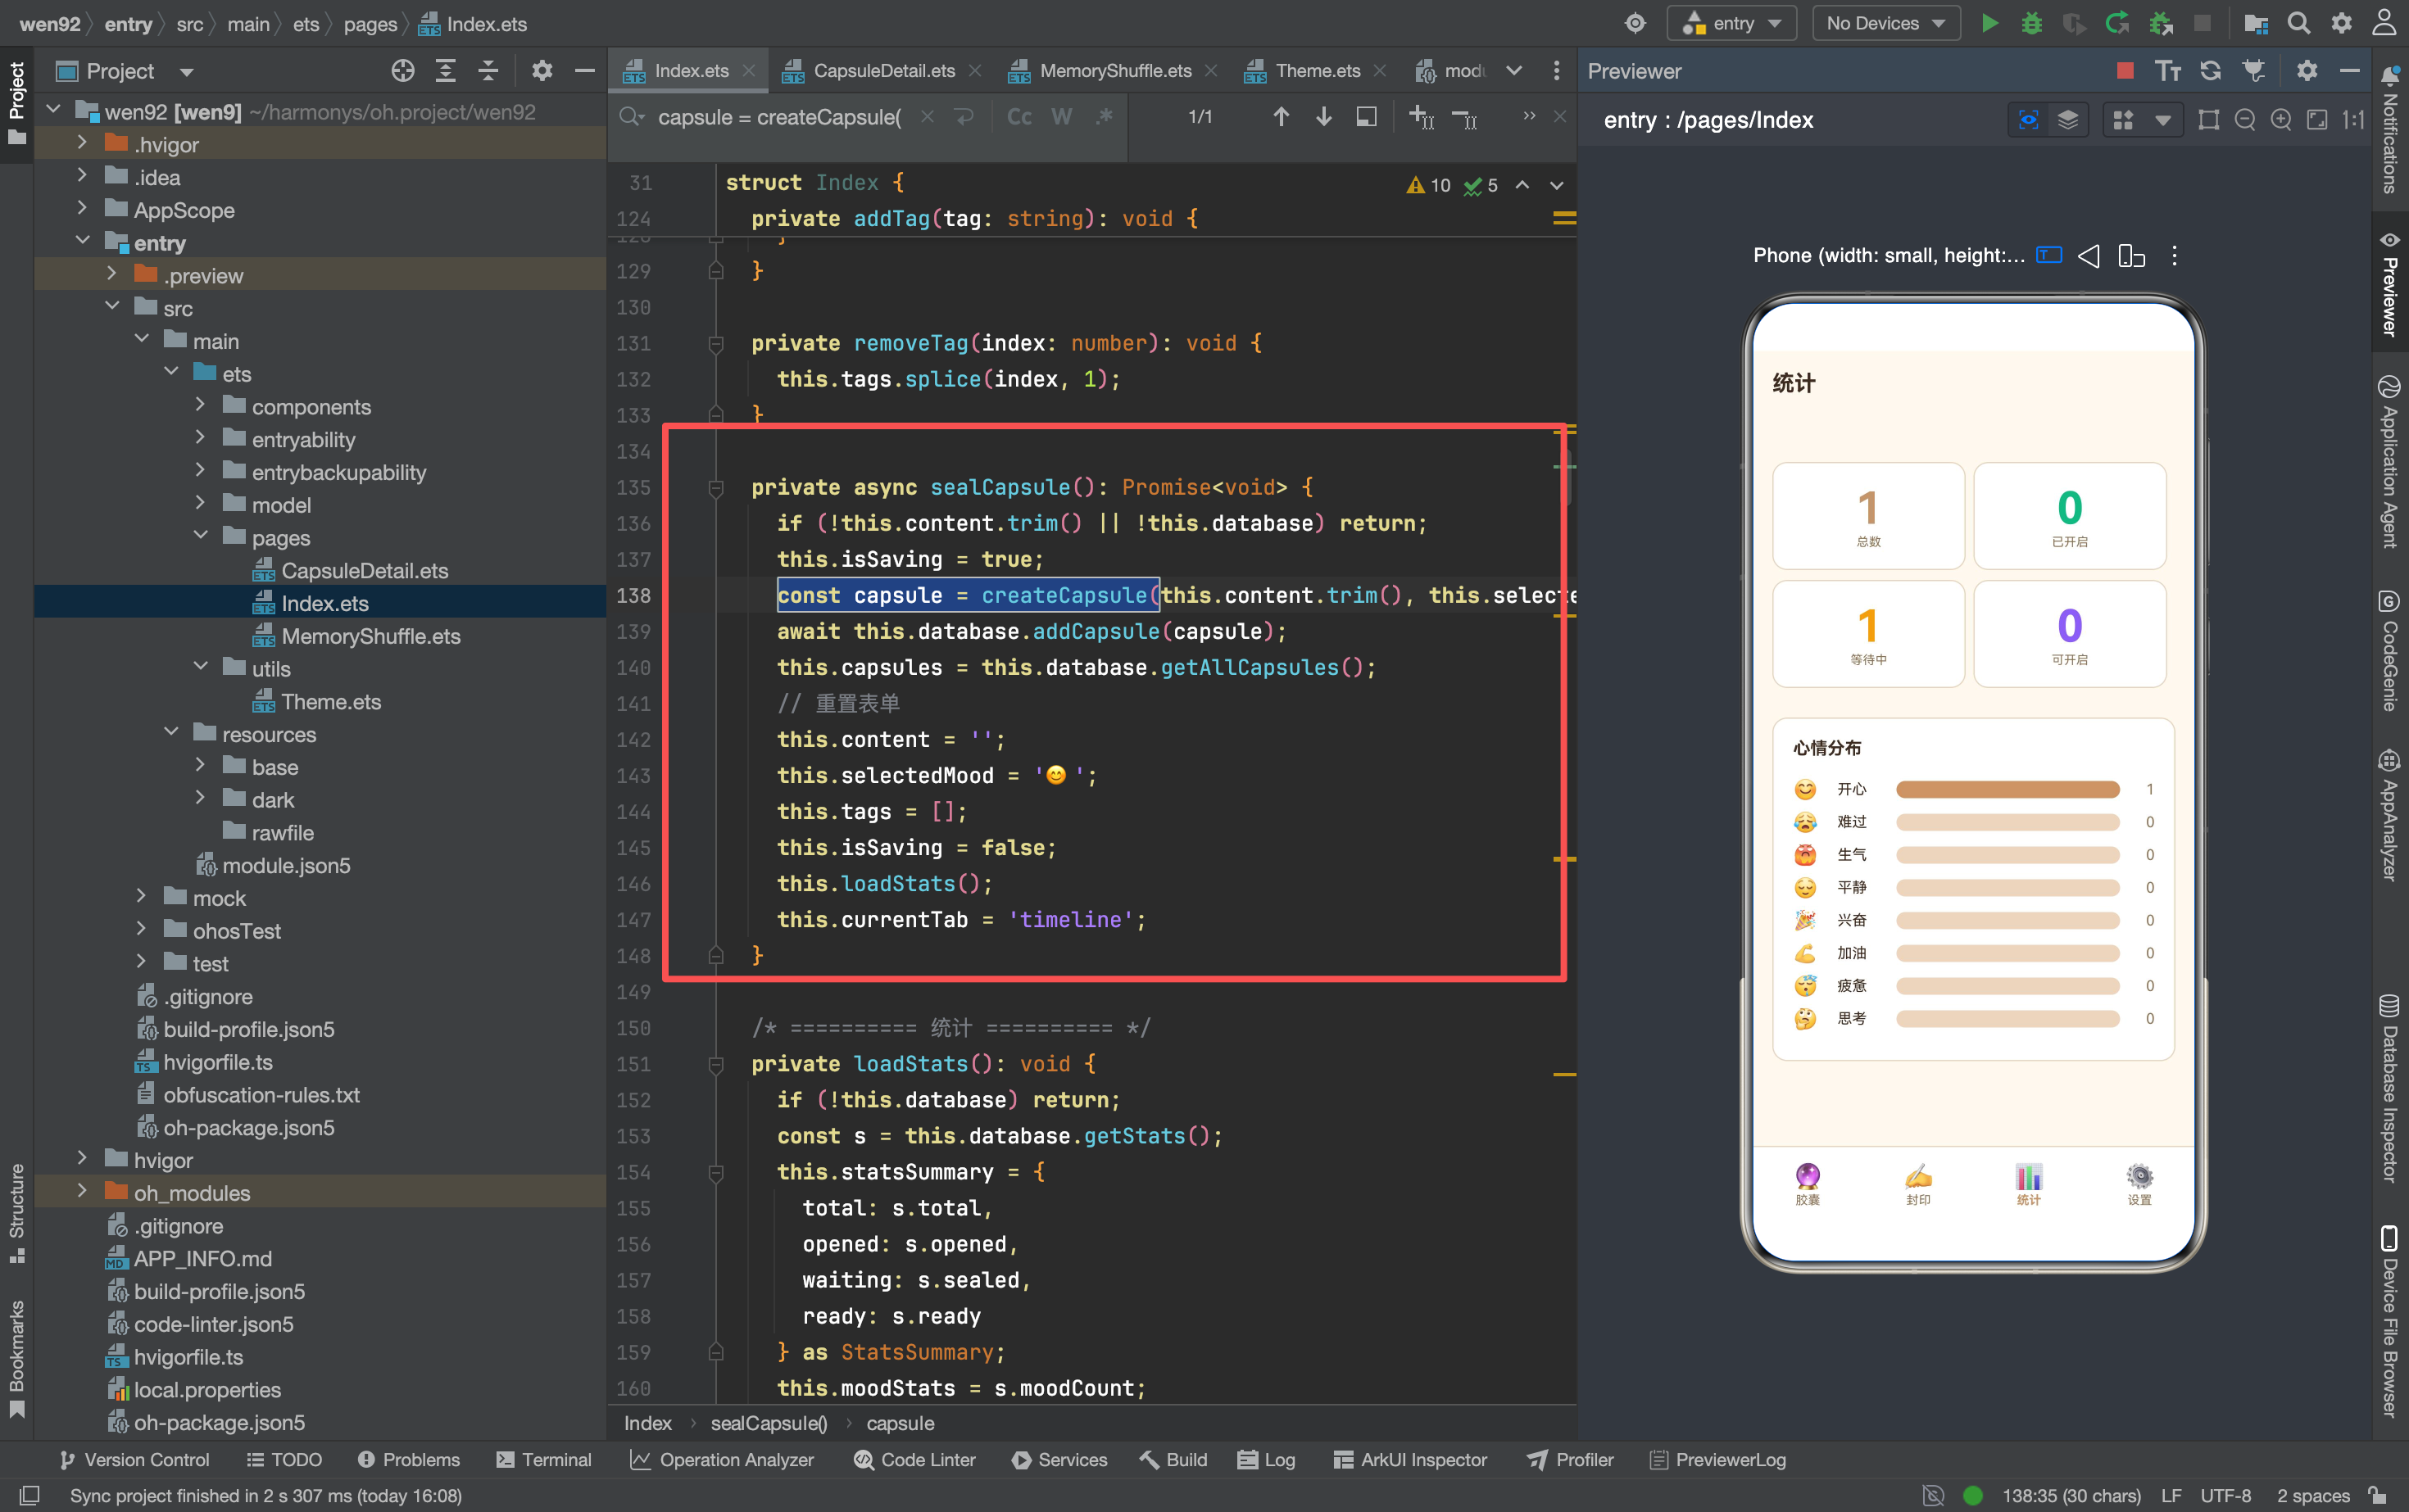This screenshot has width=2409, height=1512.
Task: Start debugging with the bug icon
Action: [2030, 23]
